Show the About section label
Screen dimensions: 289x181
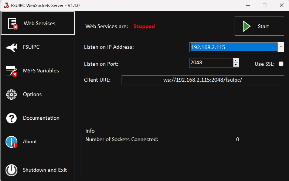coord(30,141)
